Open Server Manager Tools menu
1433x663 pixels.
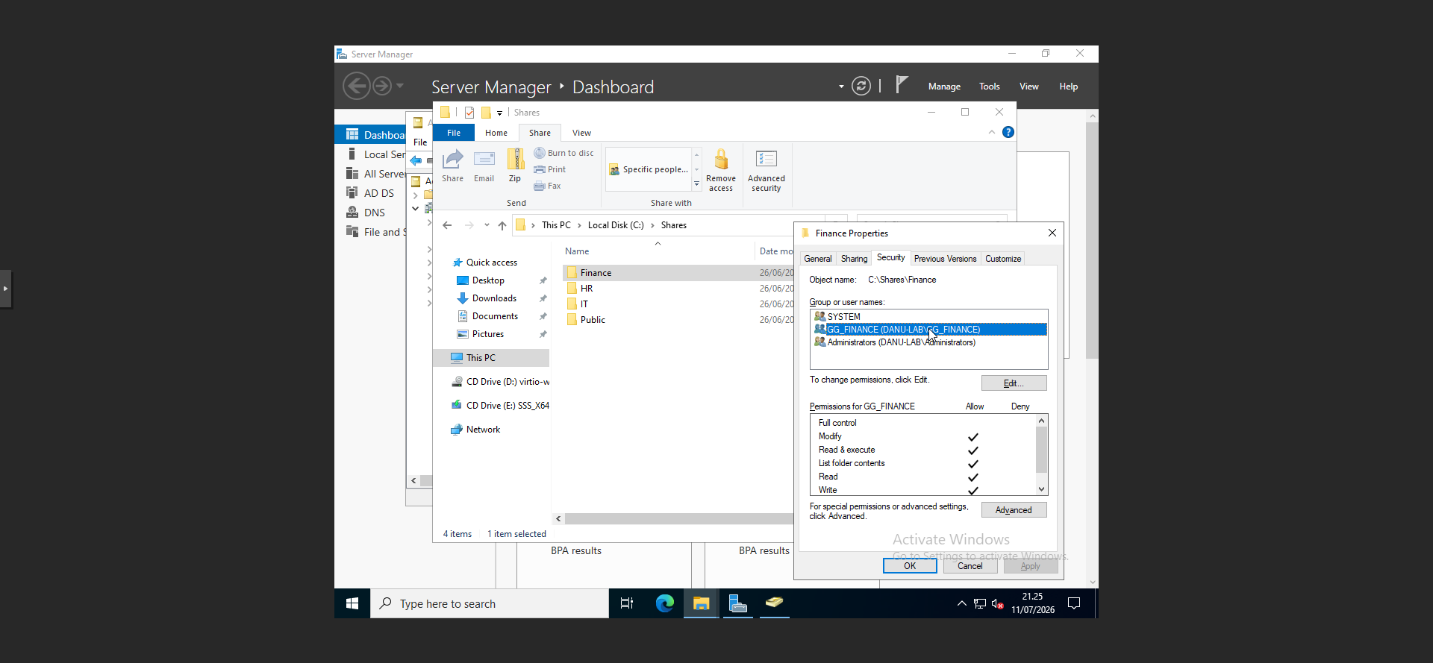[990, 87]
